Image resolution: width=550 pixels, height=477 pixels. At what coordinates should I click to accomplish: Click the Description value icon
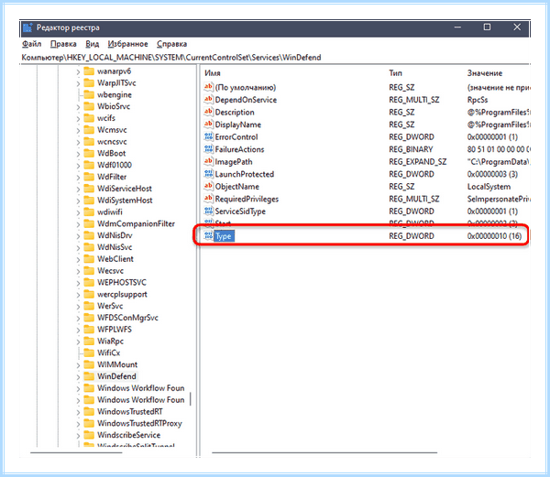pos(208,112)
